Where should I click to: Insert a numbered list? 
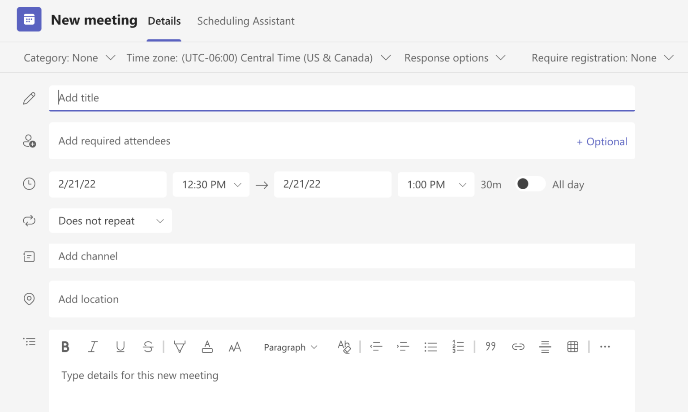(458, 347)
